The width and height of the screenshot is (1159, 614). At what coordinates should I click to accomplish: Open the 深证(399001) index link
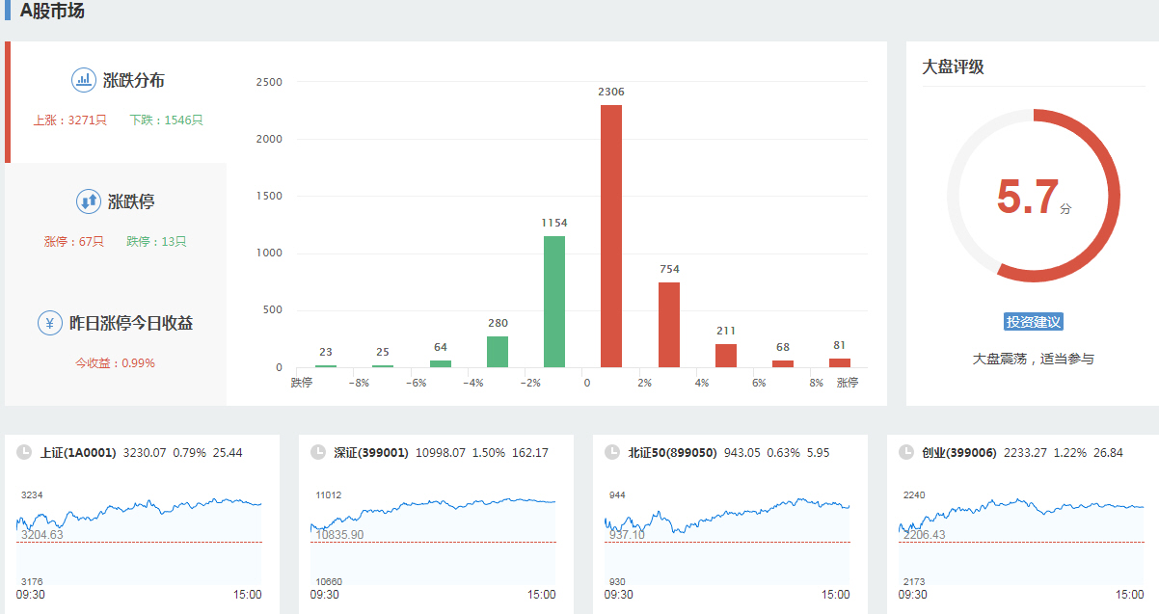pos(371,452)
